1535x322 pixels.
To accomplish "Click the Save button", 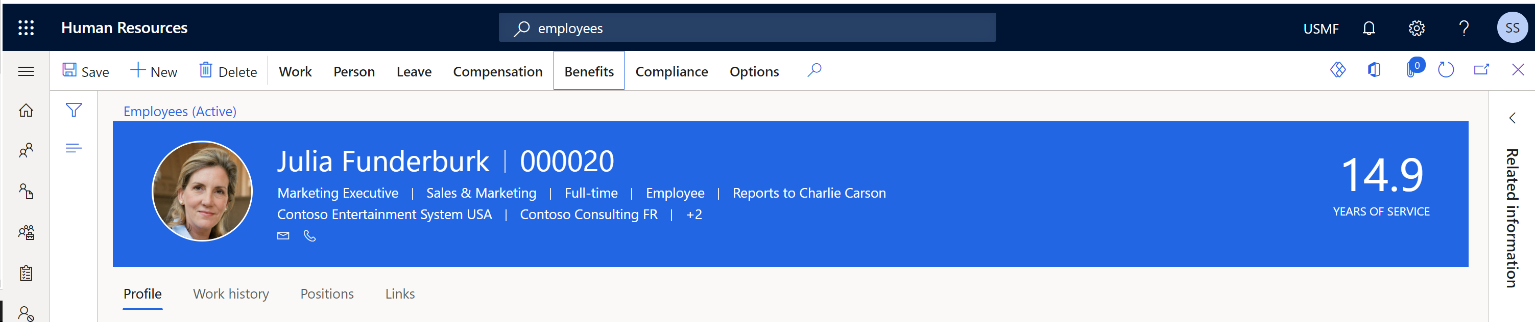I will (86, 71).
